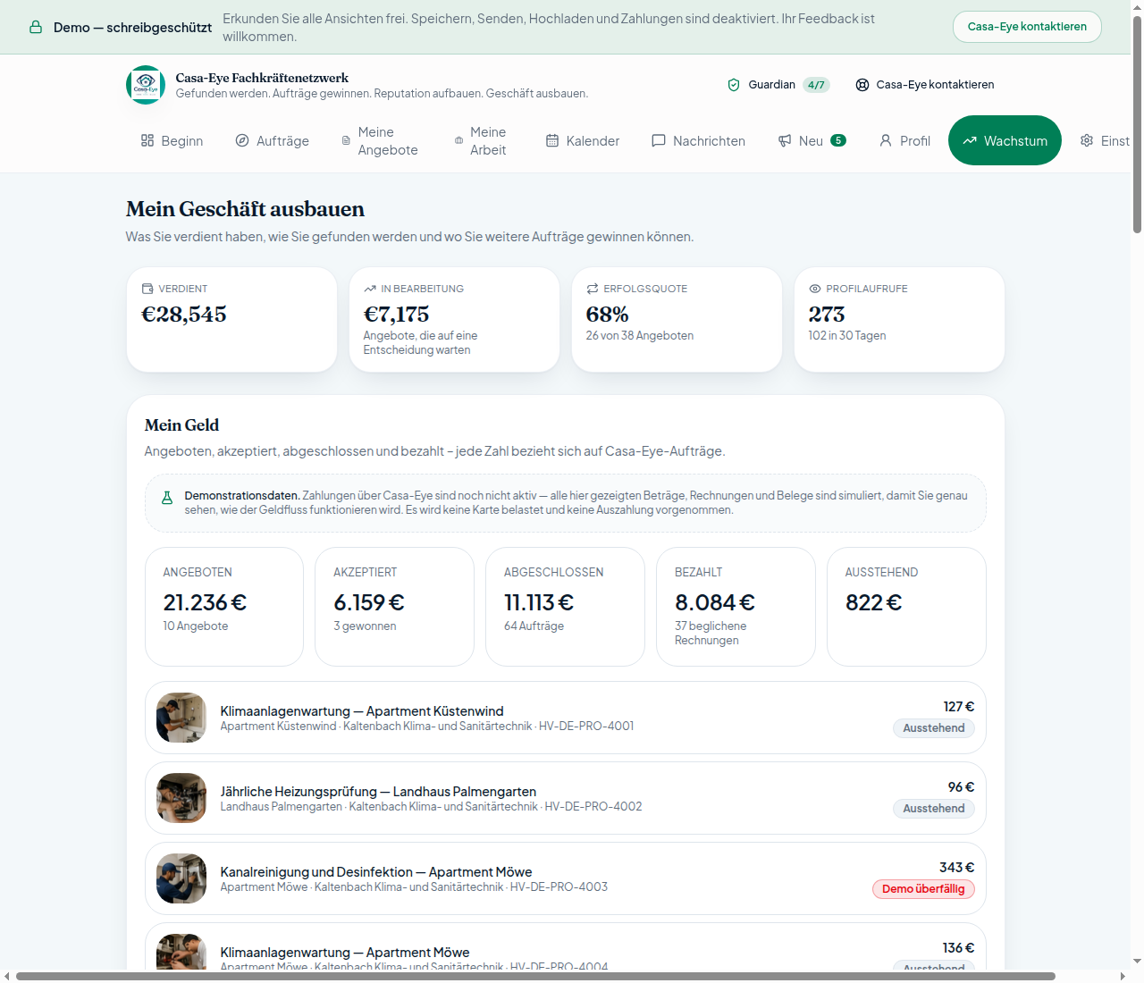Click the horizontal scrollbar thumb at the bottom
This screenshot has width=1144, height=983.
point(535,976)
